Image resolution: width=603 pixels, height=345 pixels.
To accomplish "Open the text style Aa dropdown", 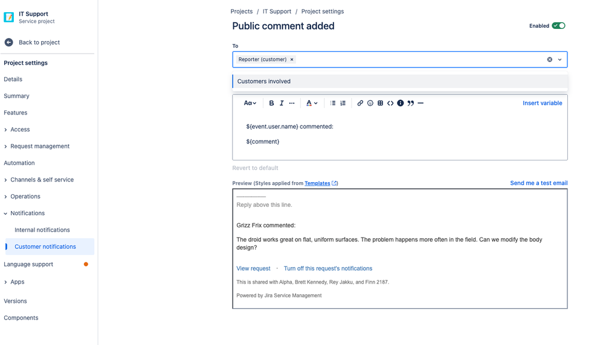I will 250,103.
